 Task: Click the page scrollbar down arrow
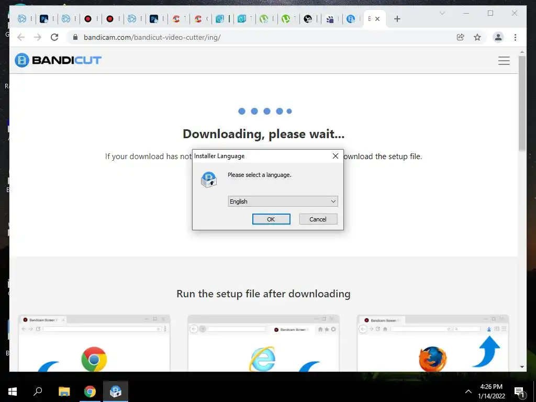[522, 367]
